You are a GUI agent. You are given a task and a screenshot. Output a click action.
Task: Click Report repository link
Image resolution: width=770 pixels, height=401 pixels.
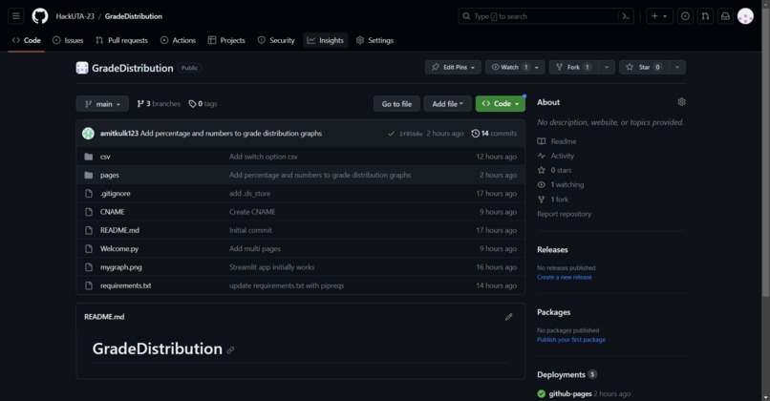click(565, 214)
